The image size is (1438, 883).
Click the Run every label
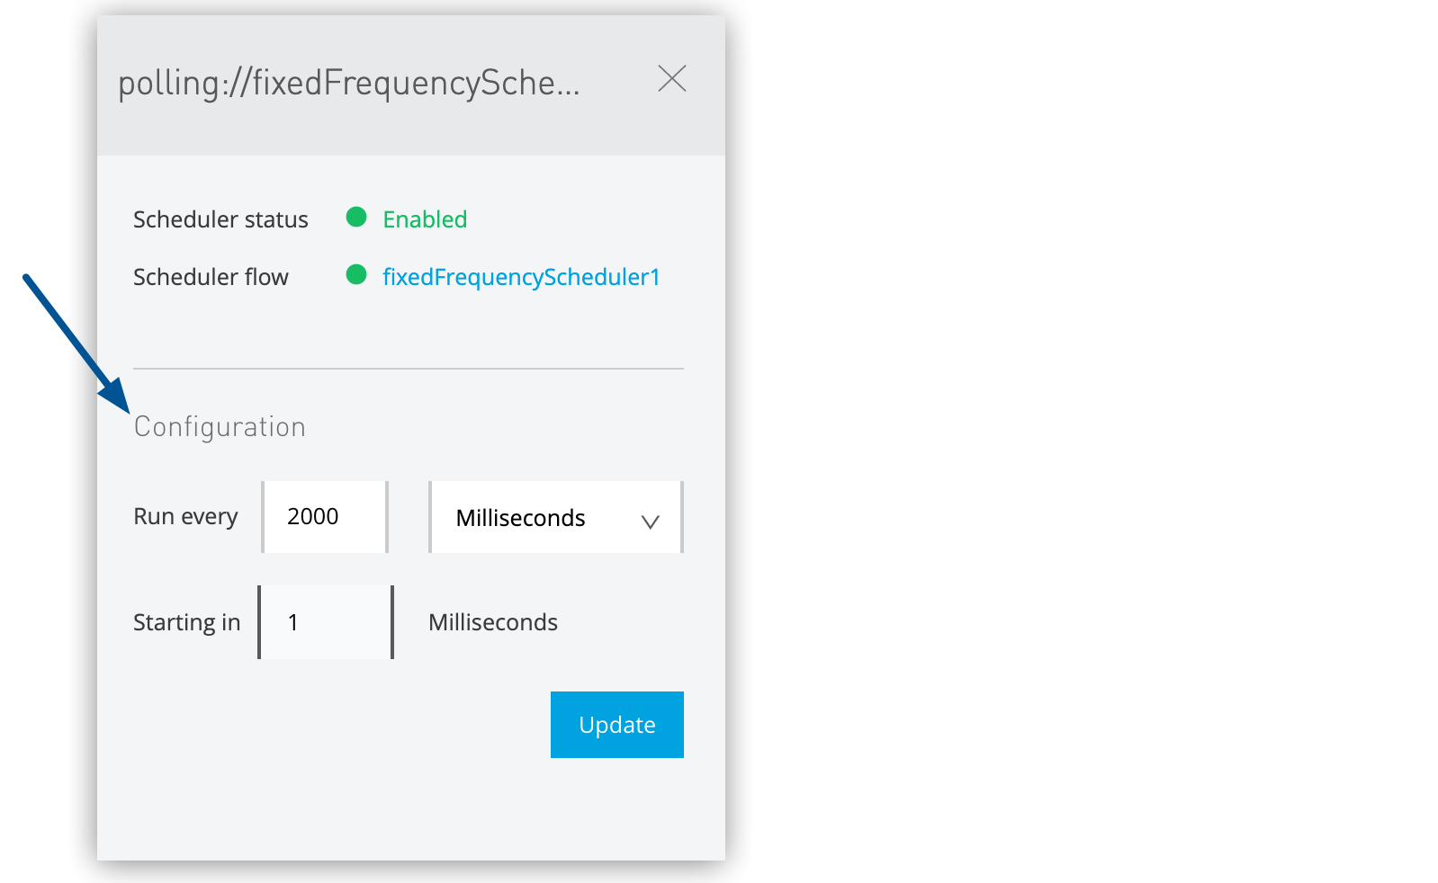point(185,516)
